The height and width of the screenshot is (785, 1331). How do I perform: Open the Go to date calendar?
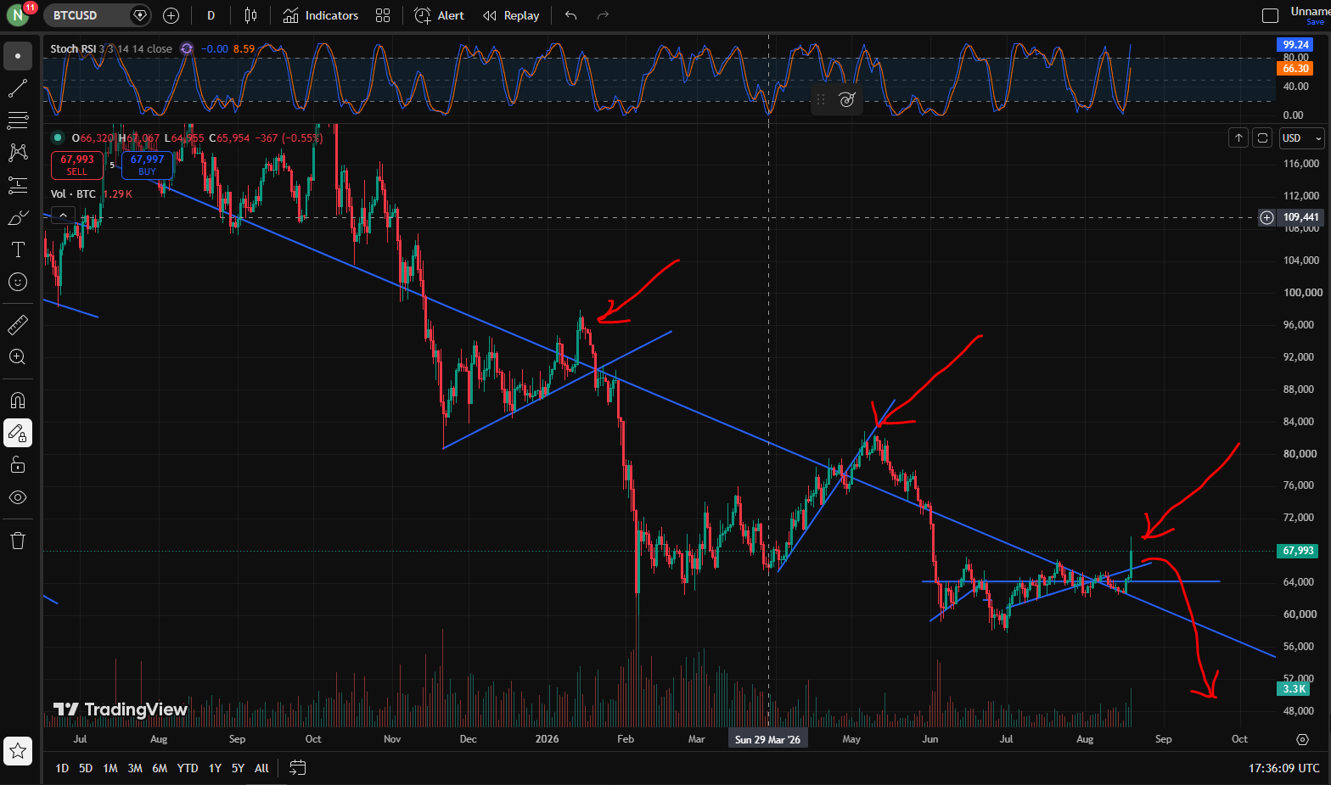click(x=297, y=768)
